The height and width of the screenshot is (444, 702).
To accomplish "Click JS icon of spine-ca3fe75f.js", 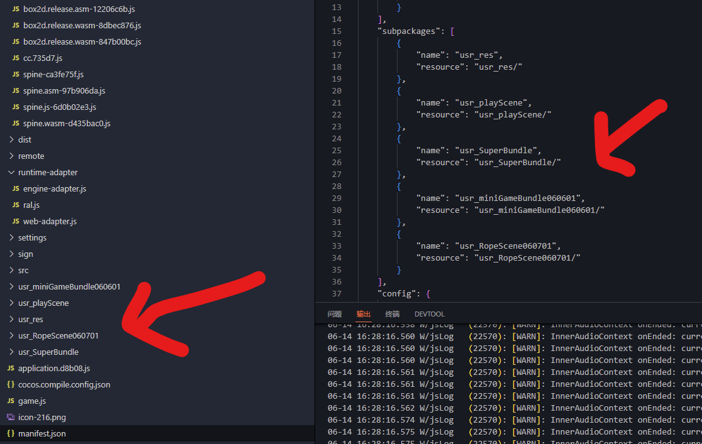I will (x=16, y=74).
